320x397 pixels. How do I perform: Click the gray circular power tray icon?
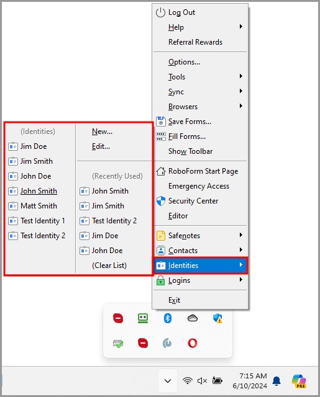[167, 343]
